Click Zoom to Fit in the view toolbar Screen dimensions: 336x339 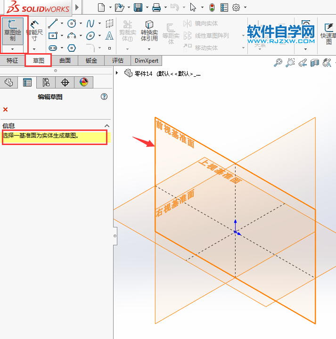278,63
